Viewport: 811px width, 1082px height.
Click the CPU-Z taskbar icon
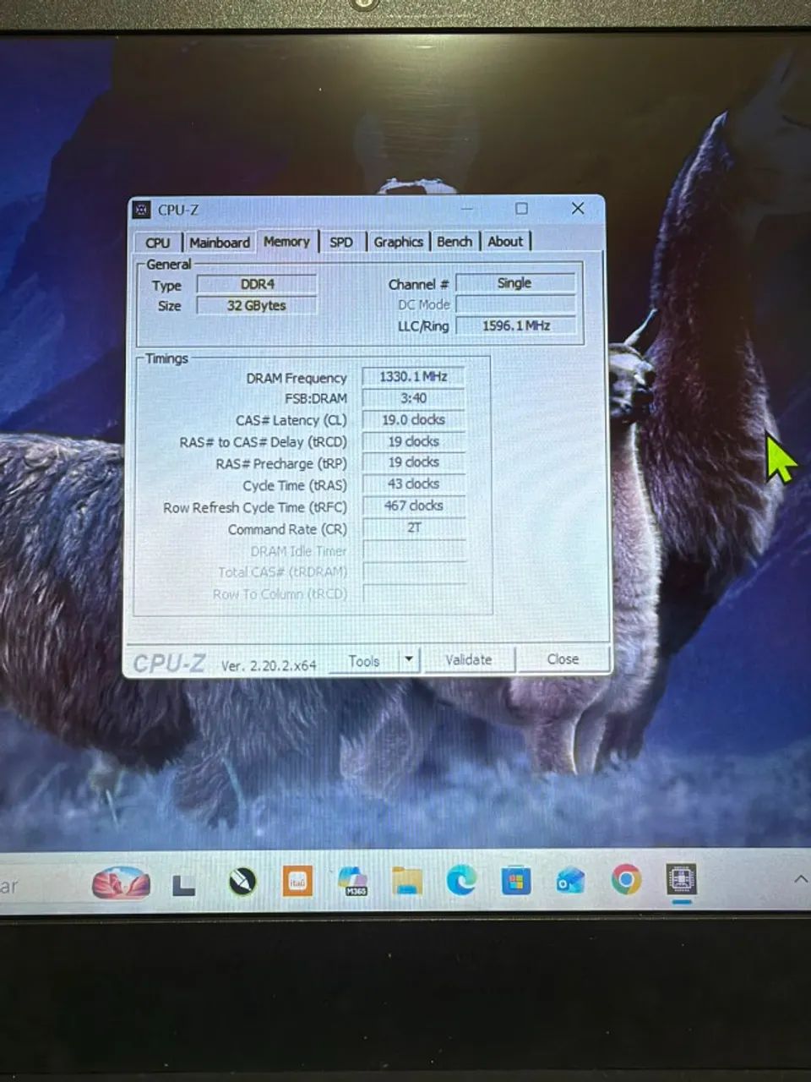(x=681, y=880)
